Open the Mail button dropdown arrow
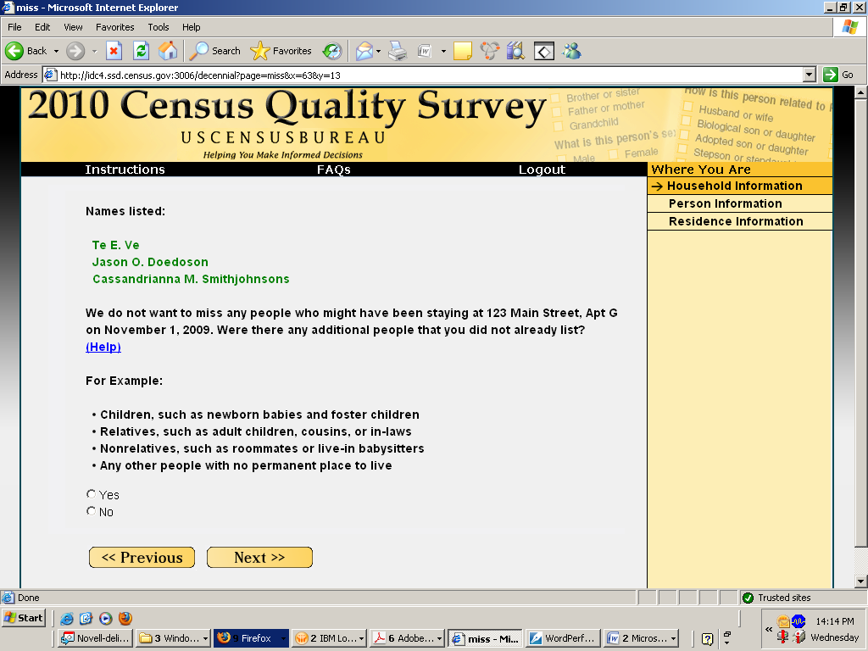Viewport: 868px width, 651px height. point(378,51)
